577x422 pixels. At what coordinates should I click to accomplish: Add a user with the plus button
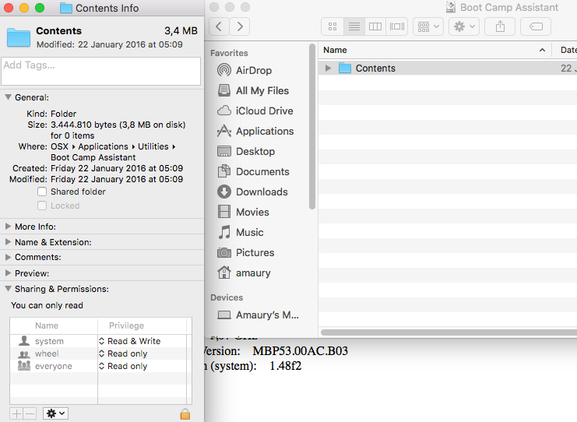(x=16, y=413)
